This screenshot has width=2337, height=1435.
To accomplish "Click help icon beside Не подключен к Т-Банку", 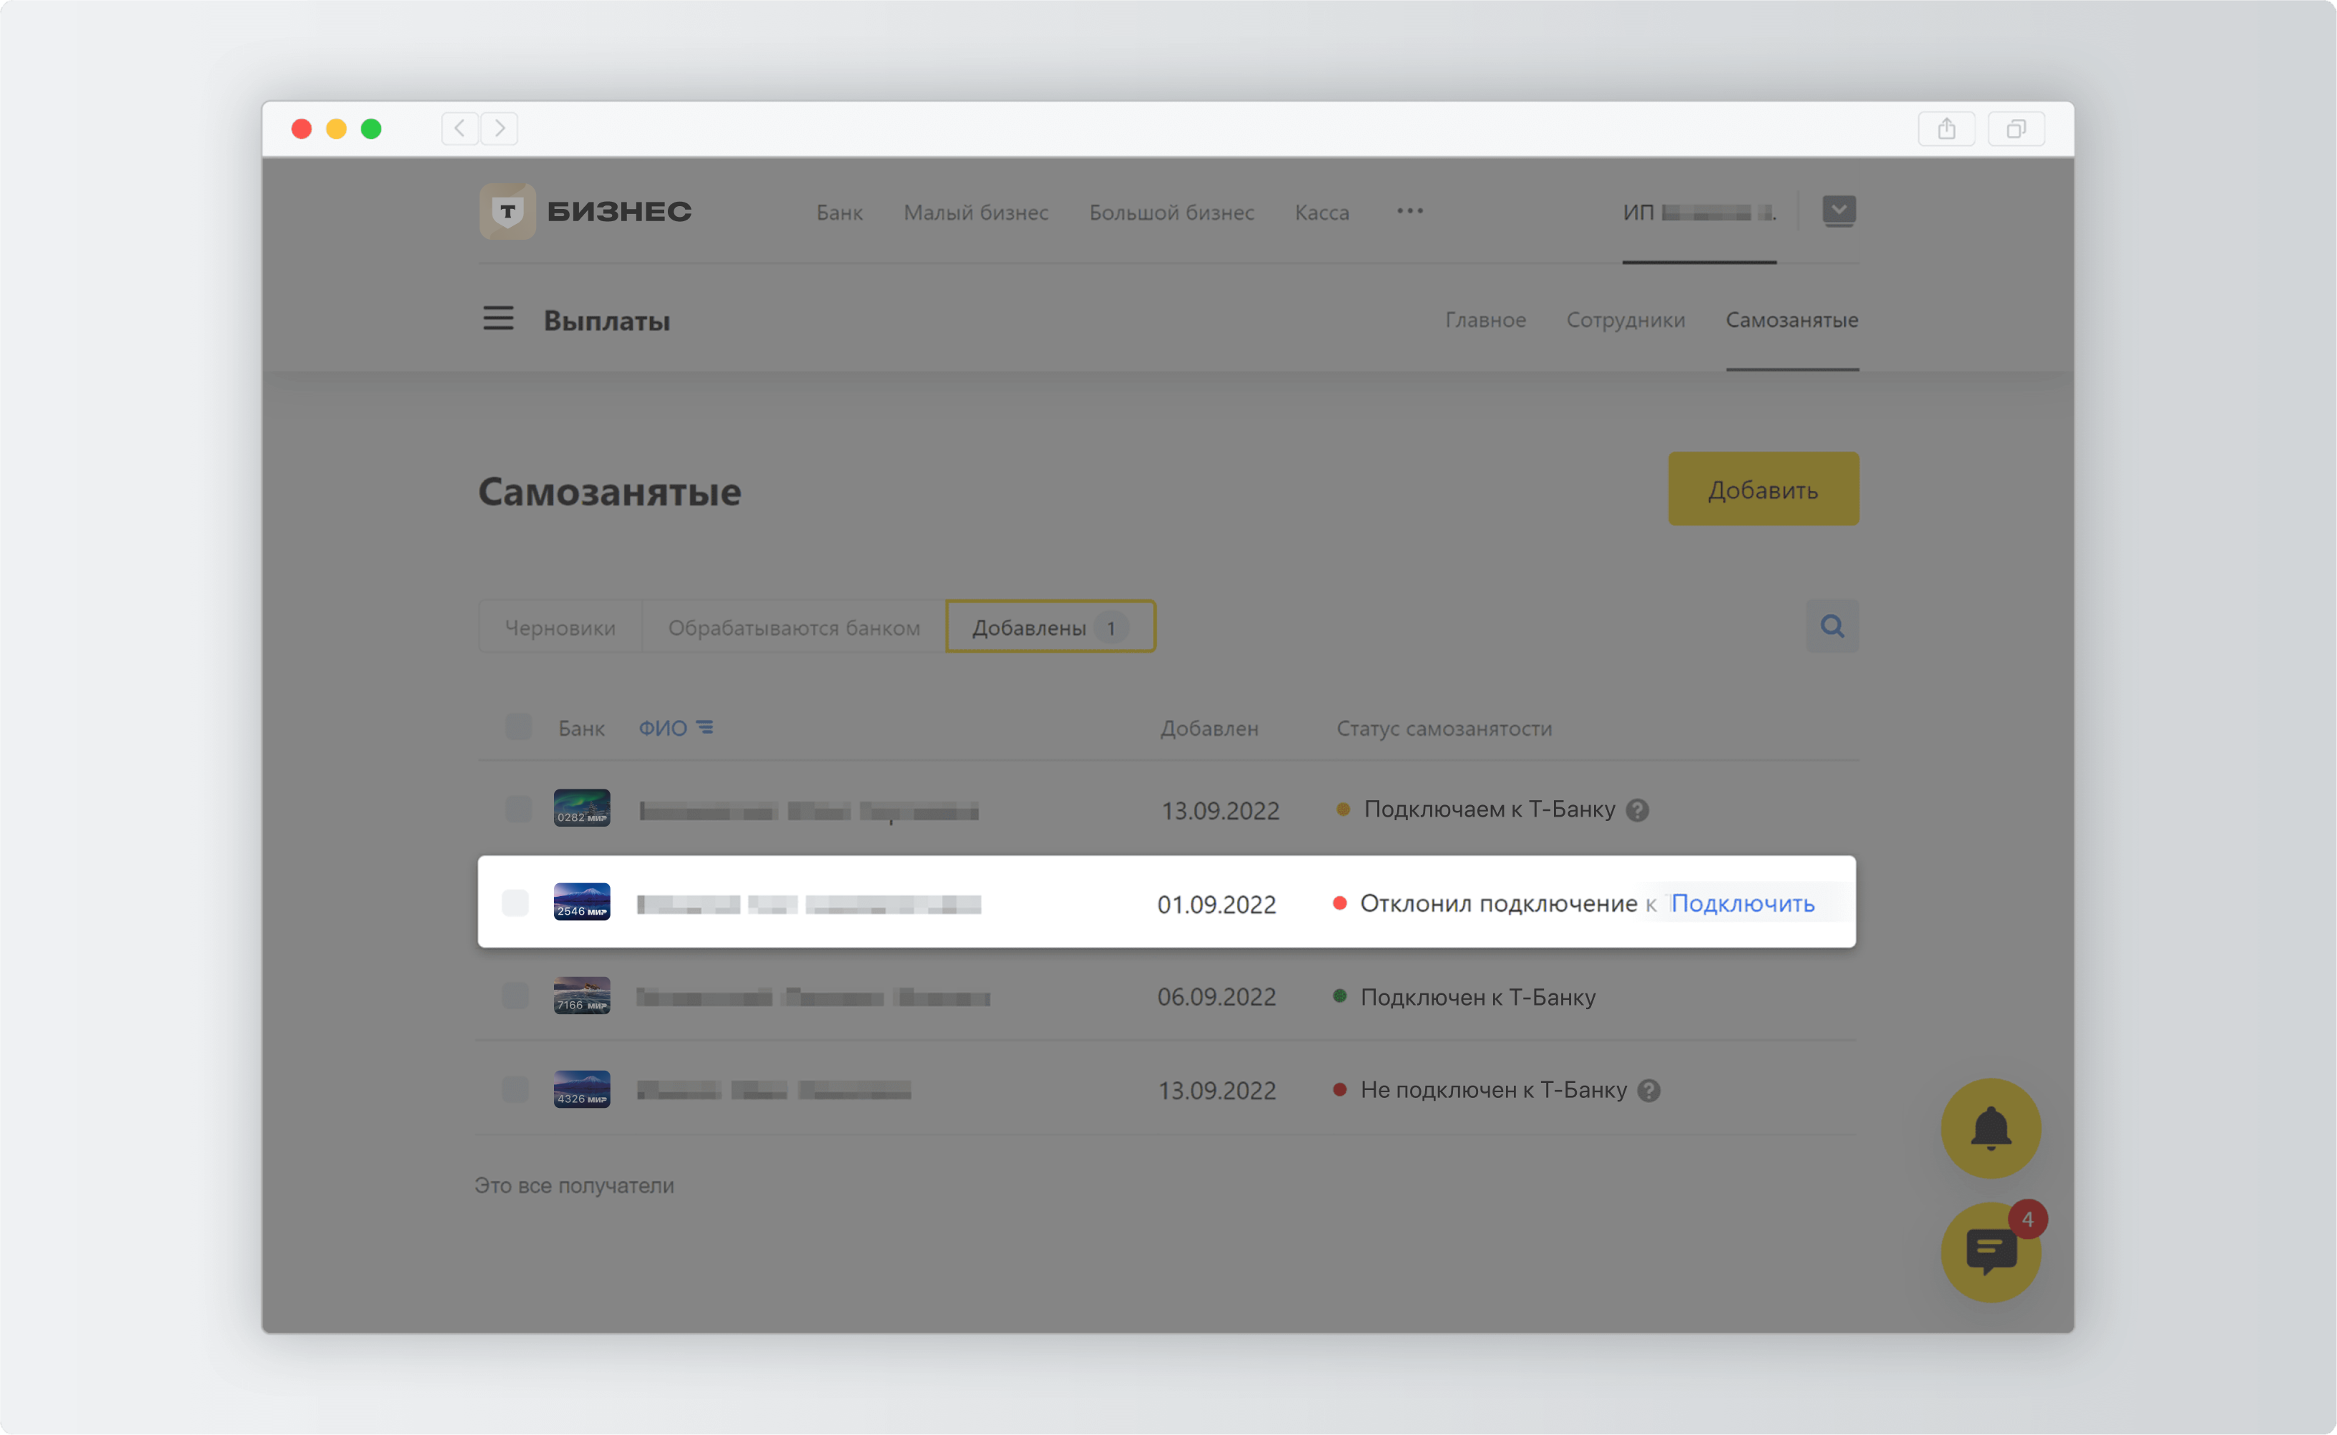I will pyautogui.click(x=1650, y=1091).
